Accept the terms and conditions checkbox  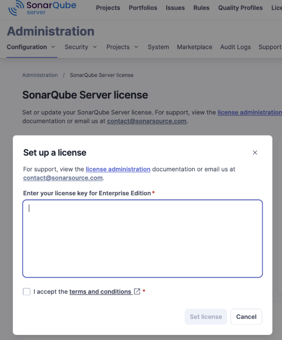point(27,291)
